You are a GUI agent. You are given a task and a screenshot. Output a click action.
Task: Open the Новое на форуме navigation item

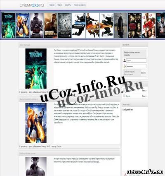80,5
